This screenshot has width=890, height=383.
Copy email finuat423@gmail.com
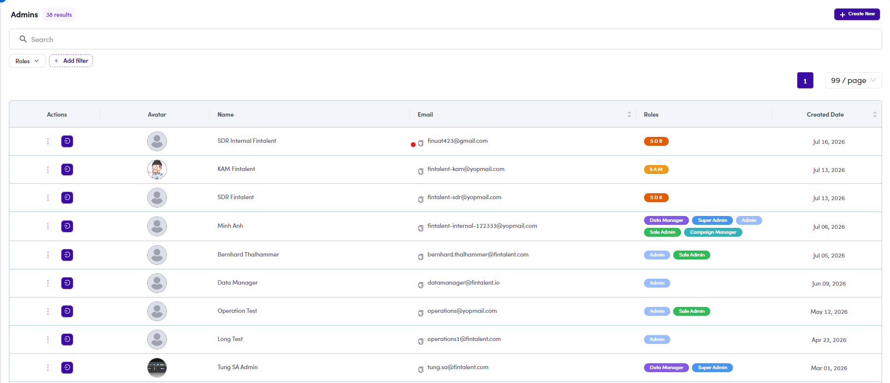pyautogui.click(x=421, y=143)
